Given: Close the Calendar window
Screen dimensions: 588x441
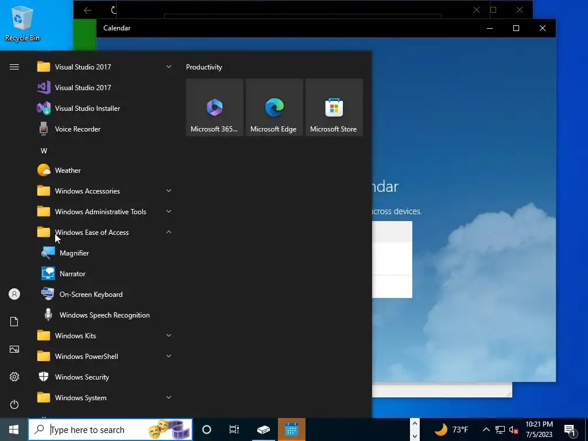Looking at the screenshot, I should [x=543, y=28].
